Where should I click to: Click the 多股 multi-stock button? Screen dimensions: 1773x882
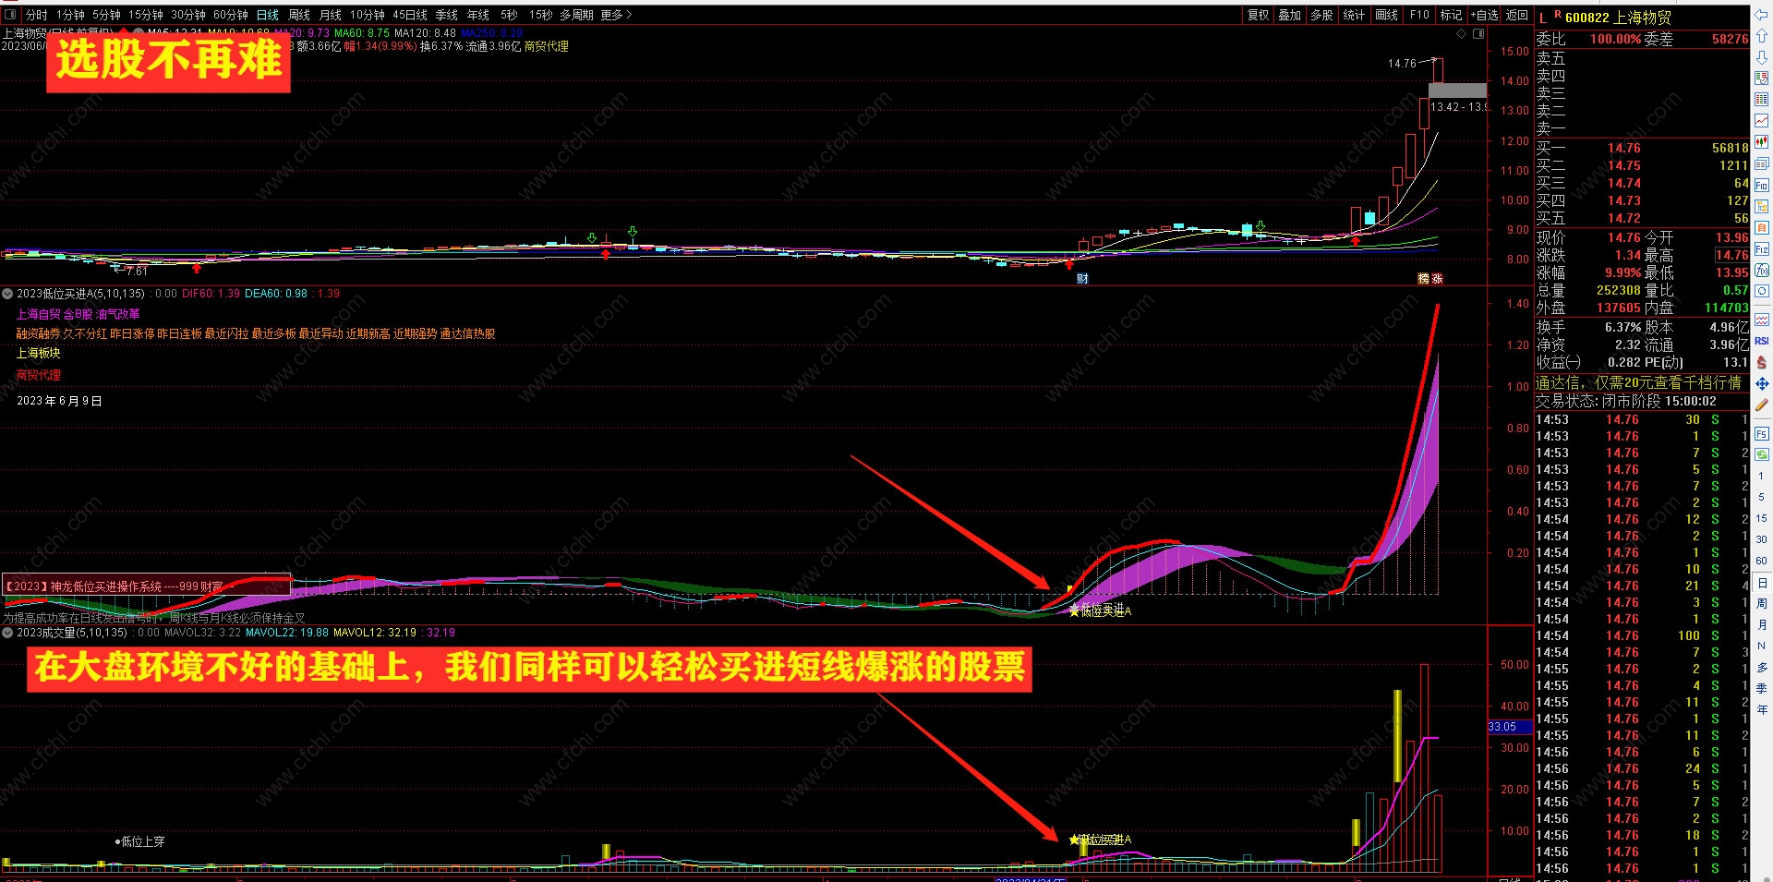coord(1321,15)
